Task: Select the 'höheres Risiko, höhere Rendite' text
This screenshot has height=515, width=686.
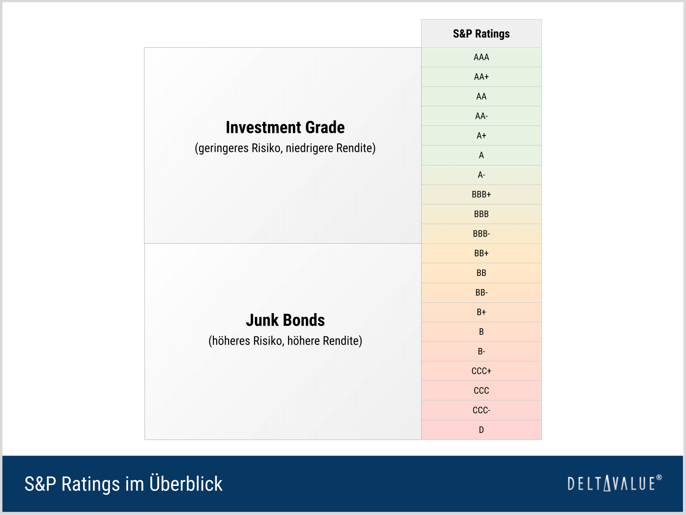Action: coord(285,341)
